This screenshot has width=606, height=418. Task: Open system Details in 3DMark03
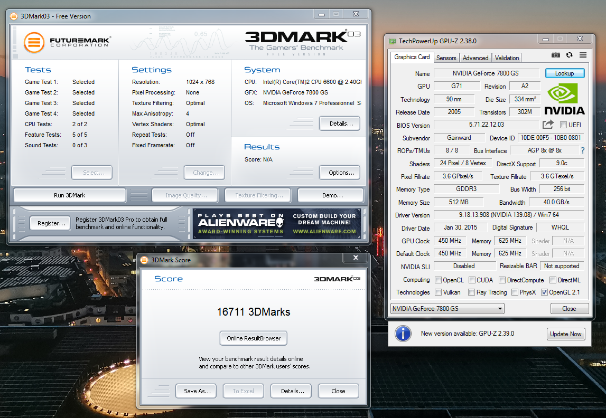coord(340,123)
